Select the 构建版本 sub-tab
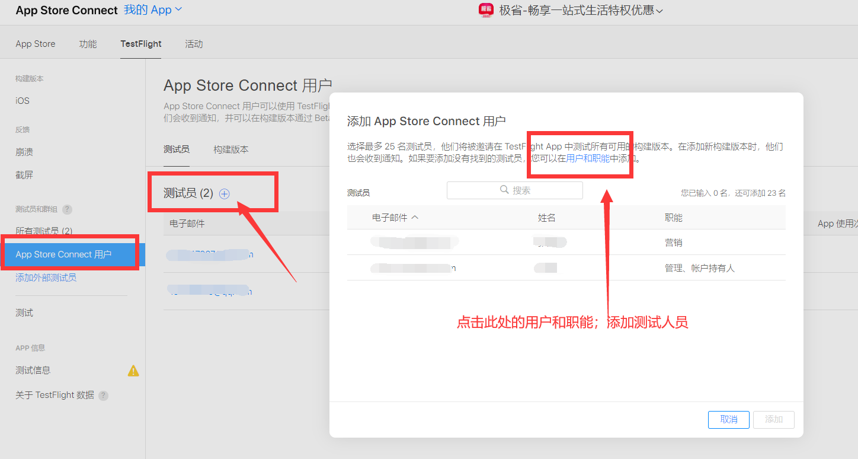 tap(231, 149)
